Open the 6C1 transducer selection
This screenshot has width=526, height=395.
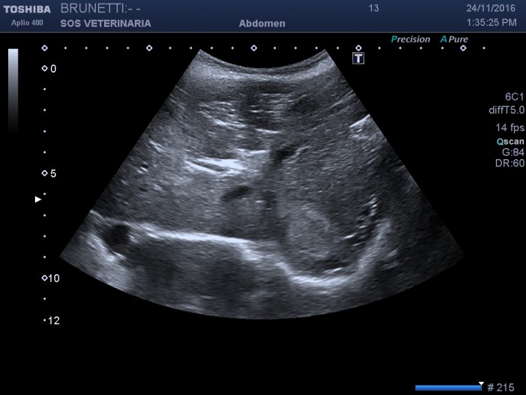tap(512, 97)
